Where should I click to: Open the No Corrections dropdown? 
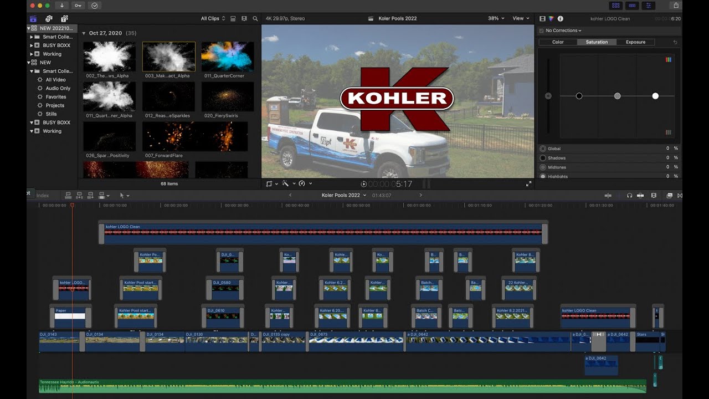563,30
